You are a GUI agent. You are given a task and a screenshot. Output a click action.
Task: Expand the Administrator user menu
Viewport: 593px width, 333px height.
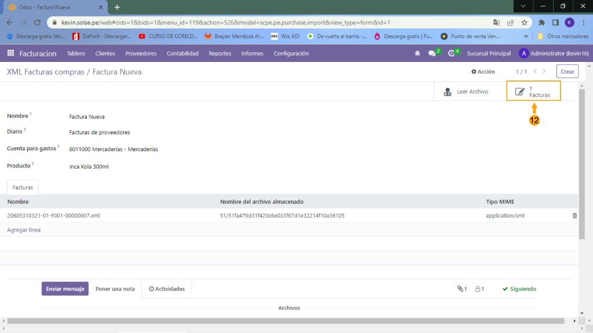(x=553, y=53)
